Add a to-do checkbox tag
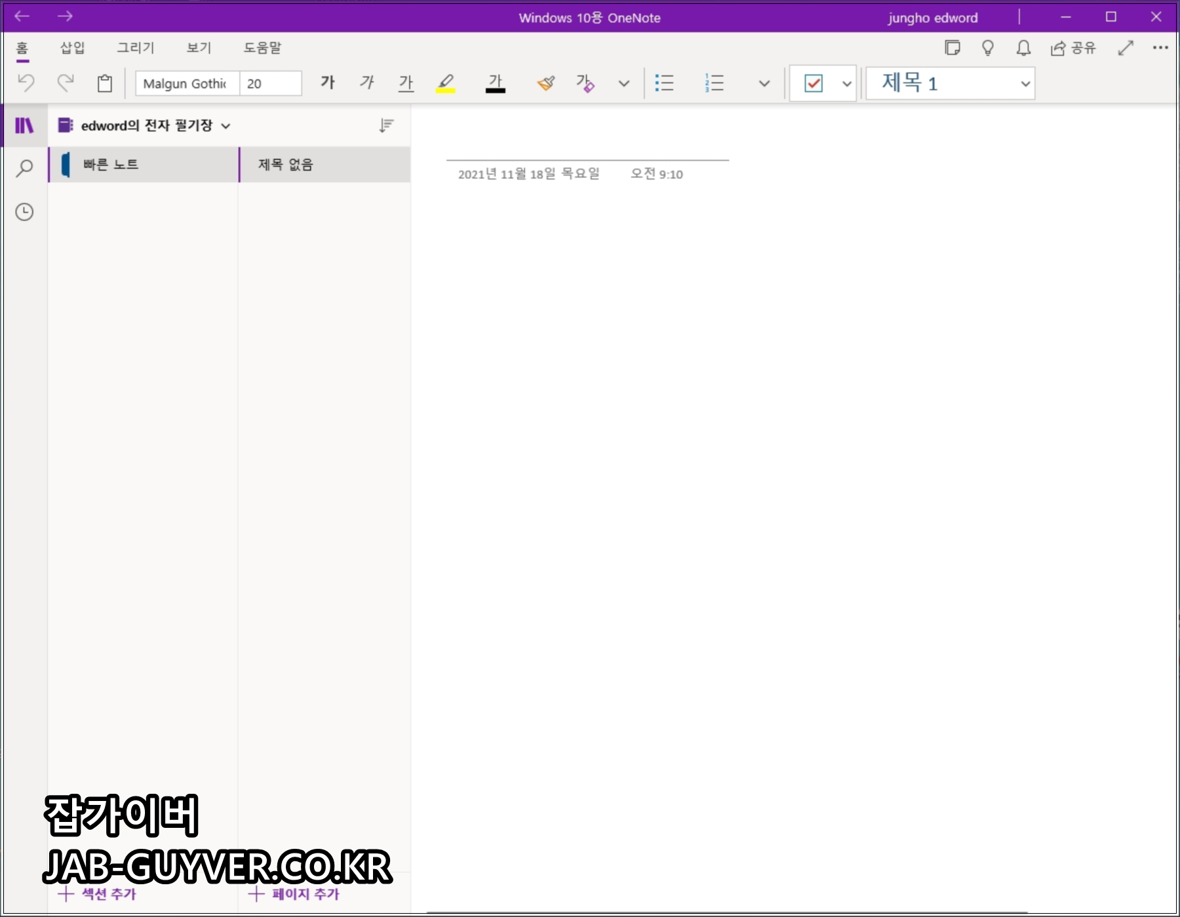 pyautogui.click(x=814, y=83)
